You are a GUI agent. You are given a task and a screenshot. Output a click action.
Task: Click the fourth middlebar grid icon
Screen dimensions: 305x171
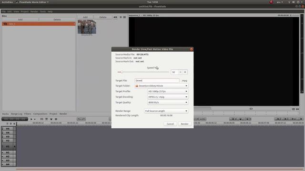(x=56, y=119)
